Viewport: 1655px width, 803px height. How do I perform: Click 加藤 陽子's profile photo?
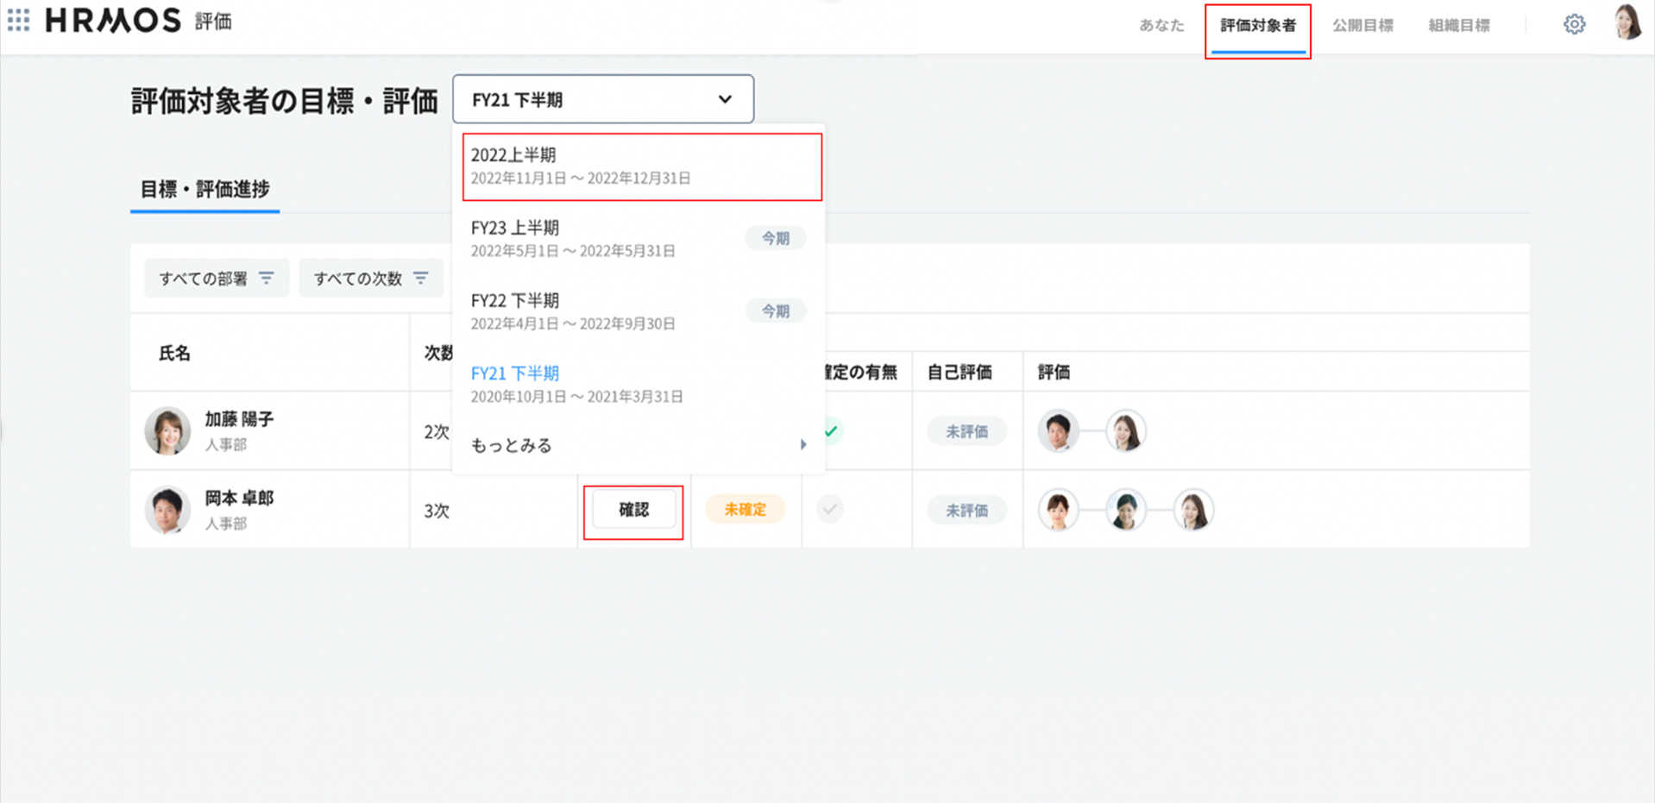click(167, 430)
